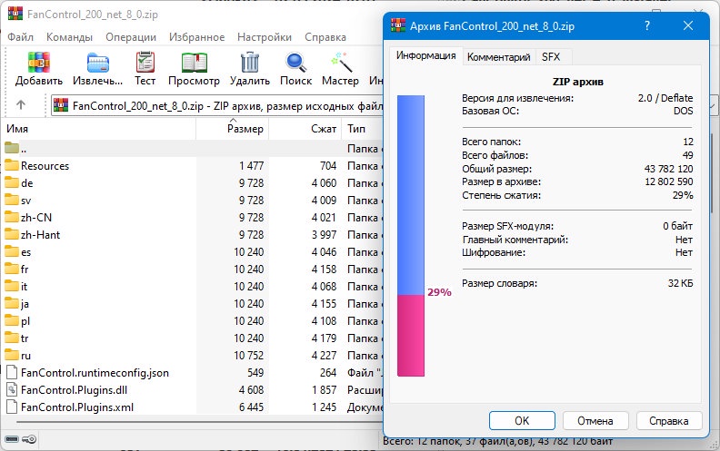Open the Команды menu
This screenshot has height=451, width=720.
(x=69, y=37)
